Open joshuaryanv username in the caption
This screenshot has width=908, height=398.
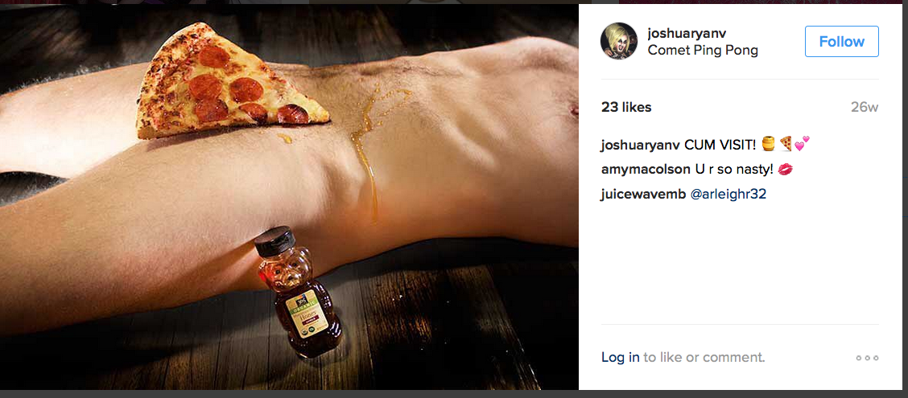[641, 145]
